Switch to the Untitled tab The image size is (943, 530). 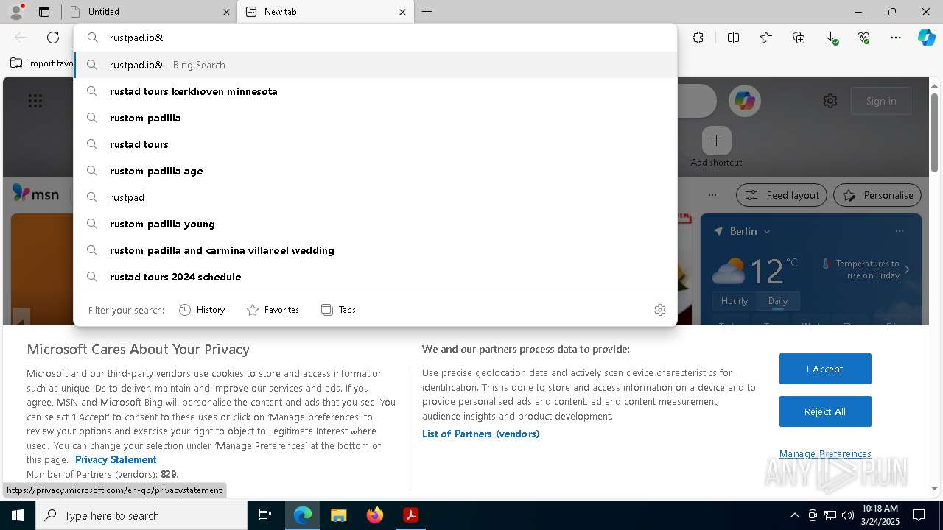pyautogui.click(x=150, y=12)
